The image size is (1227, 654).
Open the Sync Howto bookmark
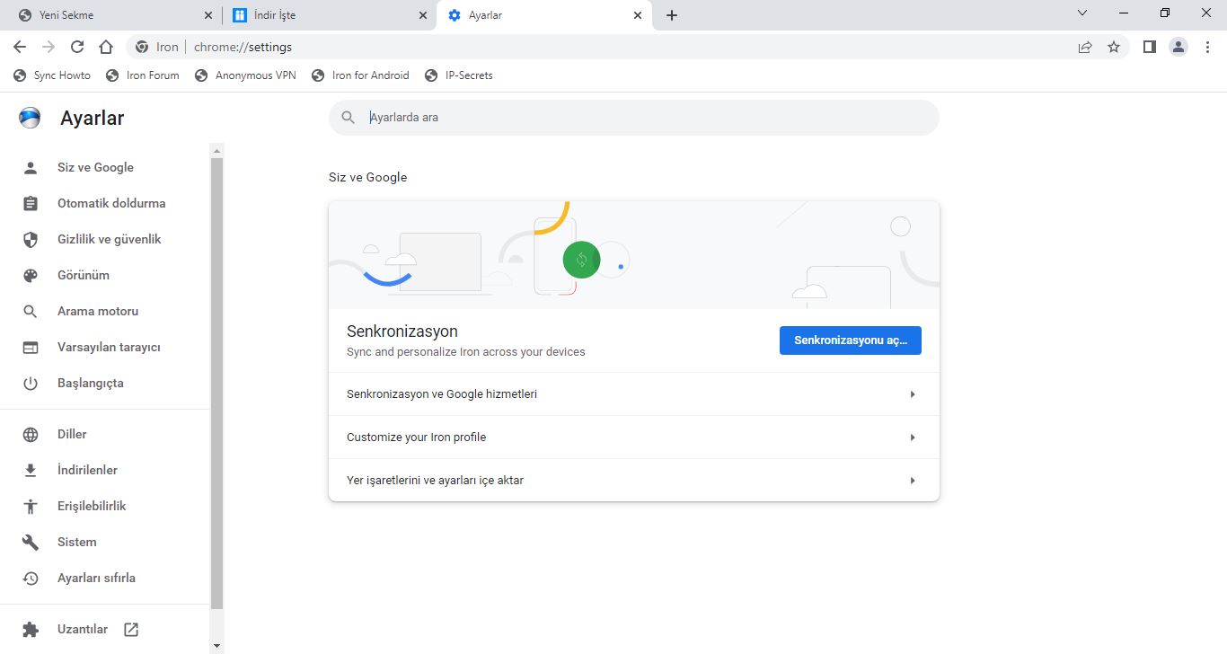tap(52, 75)
